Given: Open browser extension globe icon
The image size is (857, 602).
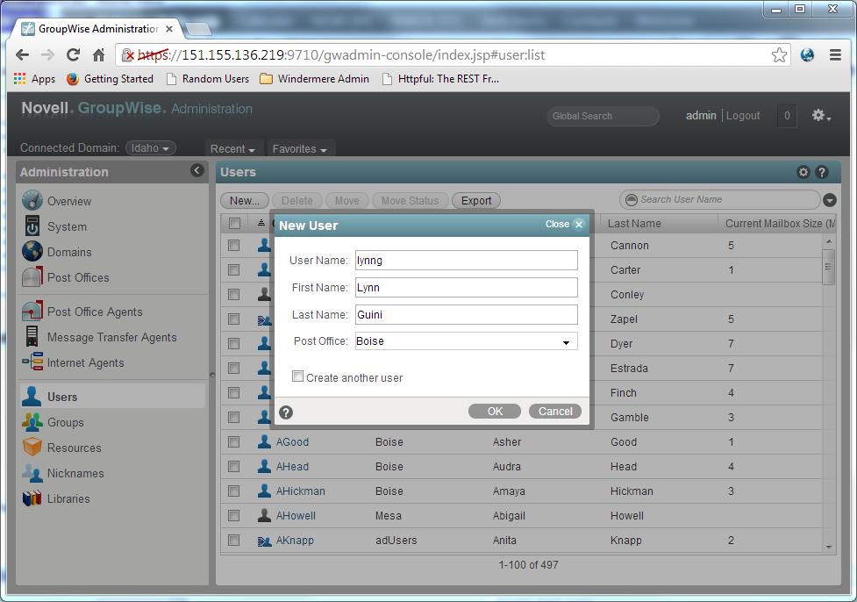Looking at the screenshot, I should pos(807,54).
